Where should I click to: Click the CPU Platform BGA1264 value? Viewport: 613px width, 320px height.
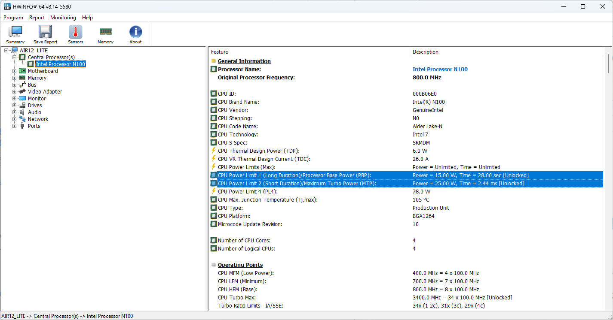(423, 216)
